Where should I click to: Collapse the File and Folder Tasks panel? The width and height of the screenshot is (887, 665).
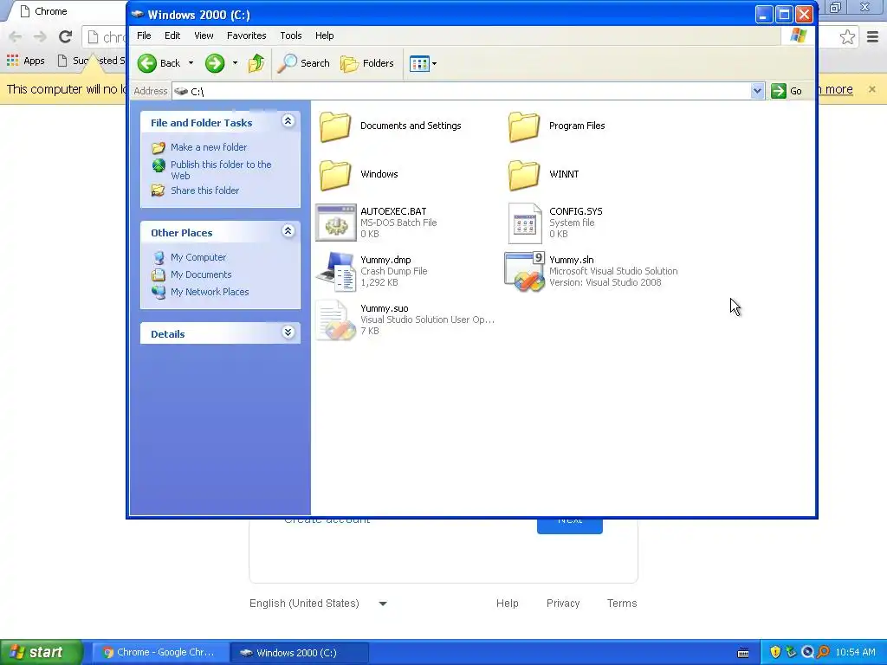pyautogui.click(x=288, y=121)
